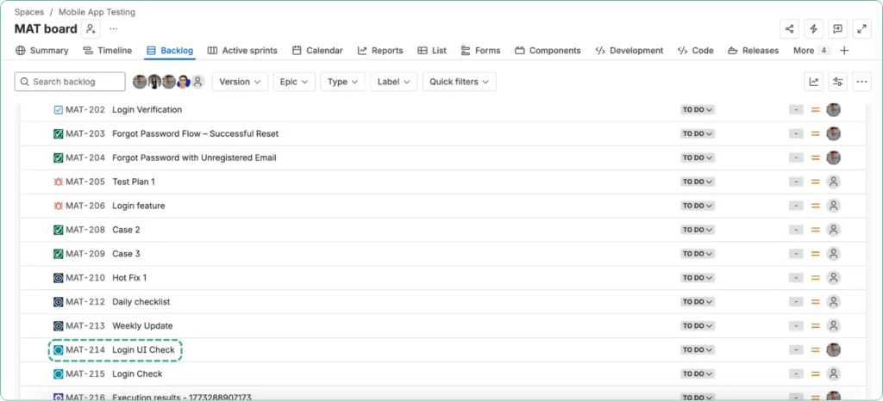Click the add people icon beside MAT board
Image resolution: width=883 pixels, height=401 pixels.
pos(91,28)
